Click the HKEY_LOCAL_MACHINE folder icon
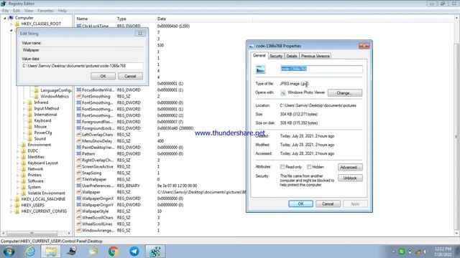This screenshot has width=460, height=258. tap(17, 199)
